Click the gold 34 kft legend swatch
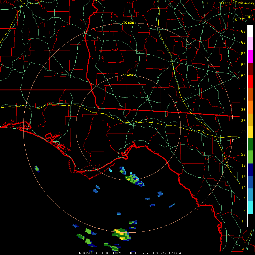Image resolution: width=255 pixels, height=255 pixels. [x=250, y=120]
